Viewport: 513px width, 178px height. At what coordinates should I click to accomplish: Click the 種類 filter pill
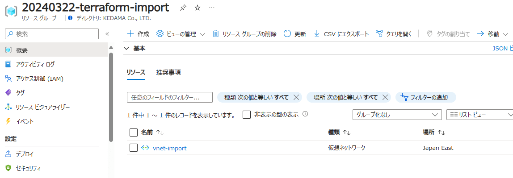pyautogui.click(x=256, y=97)
